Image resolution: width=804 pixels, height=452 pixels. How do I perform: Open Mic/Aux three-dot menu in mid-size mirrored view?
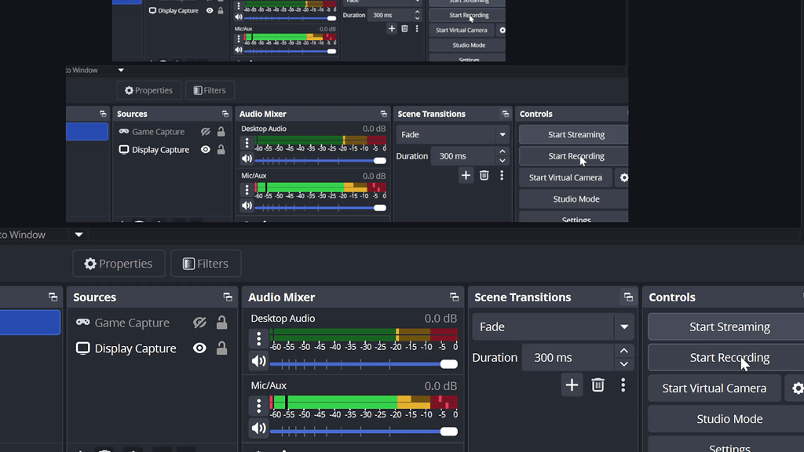(x=247, y=190)
